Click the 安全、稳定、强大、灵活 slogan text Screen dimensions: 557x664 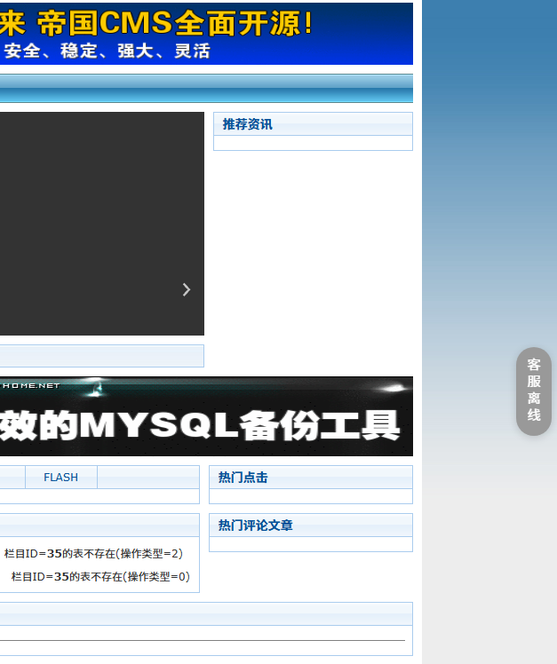107,51
